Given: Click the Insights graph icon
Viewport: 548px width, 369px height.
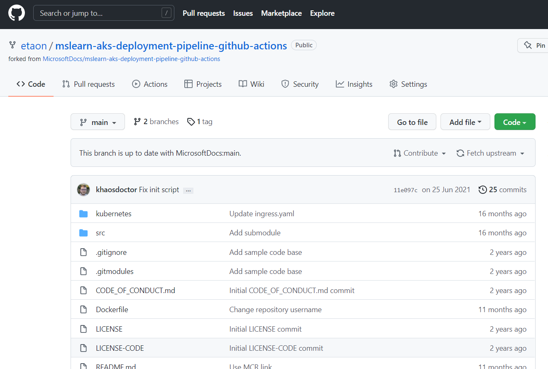Looking at the screenshot, I should pos(340,84).
